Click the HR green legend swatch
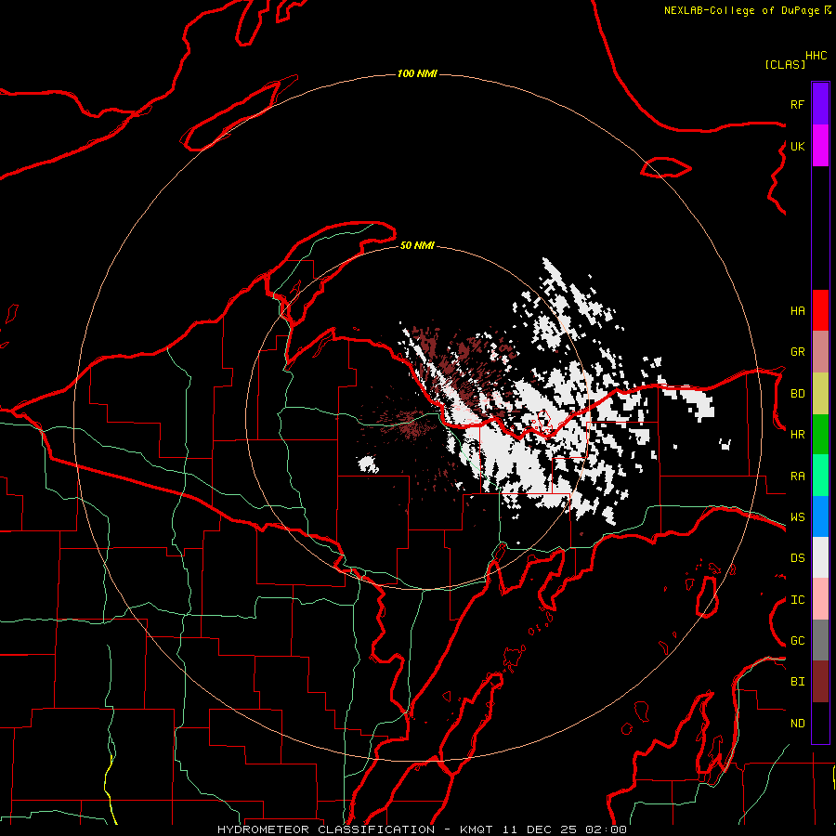Image resolution: width=836 pixels, height=836 pixels. coord(820,435)
